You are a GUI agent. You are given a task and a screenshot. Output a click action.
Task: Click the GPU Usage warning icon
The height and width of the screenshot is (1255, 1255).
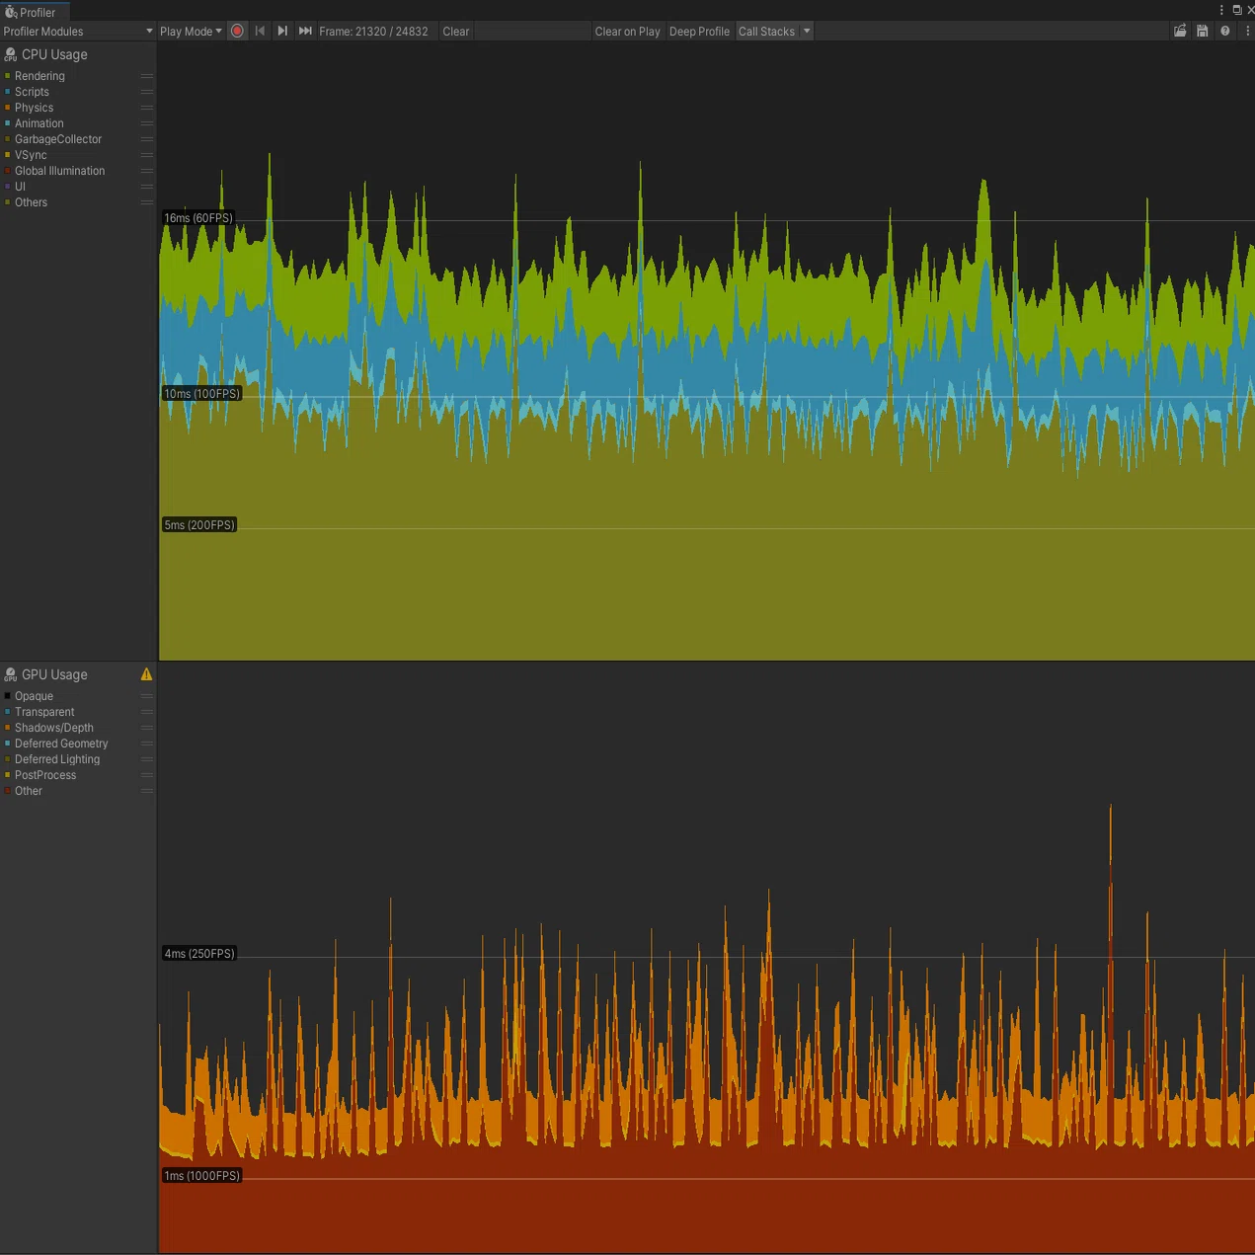(x=146, y=674)
